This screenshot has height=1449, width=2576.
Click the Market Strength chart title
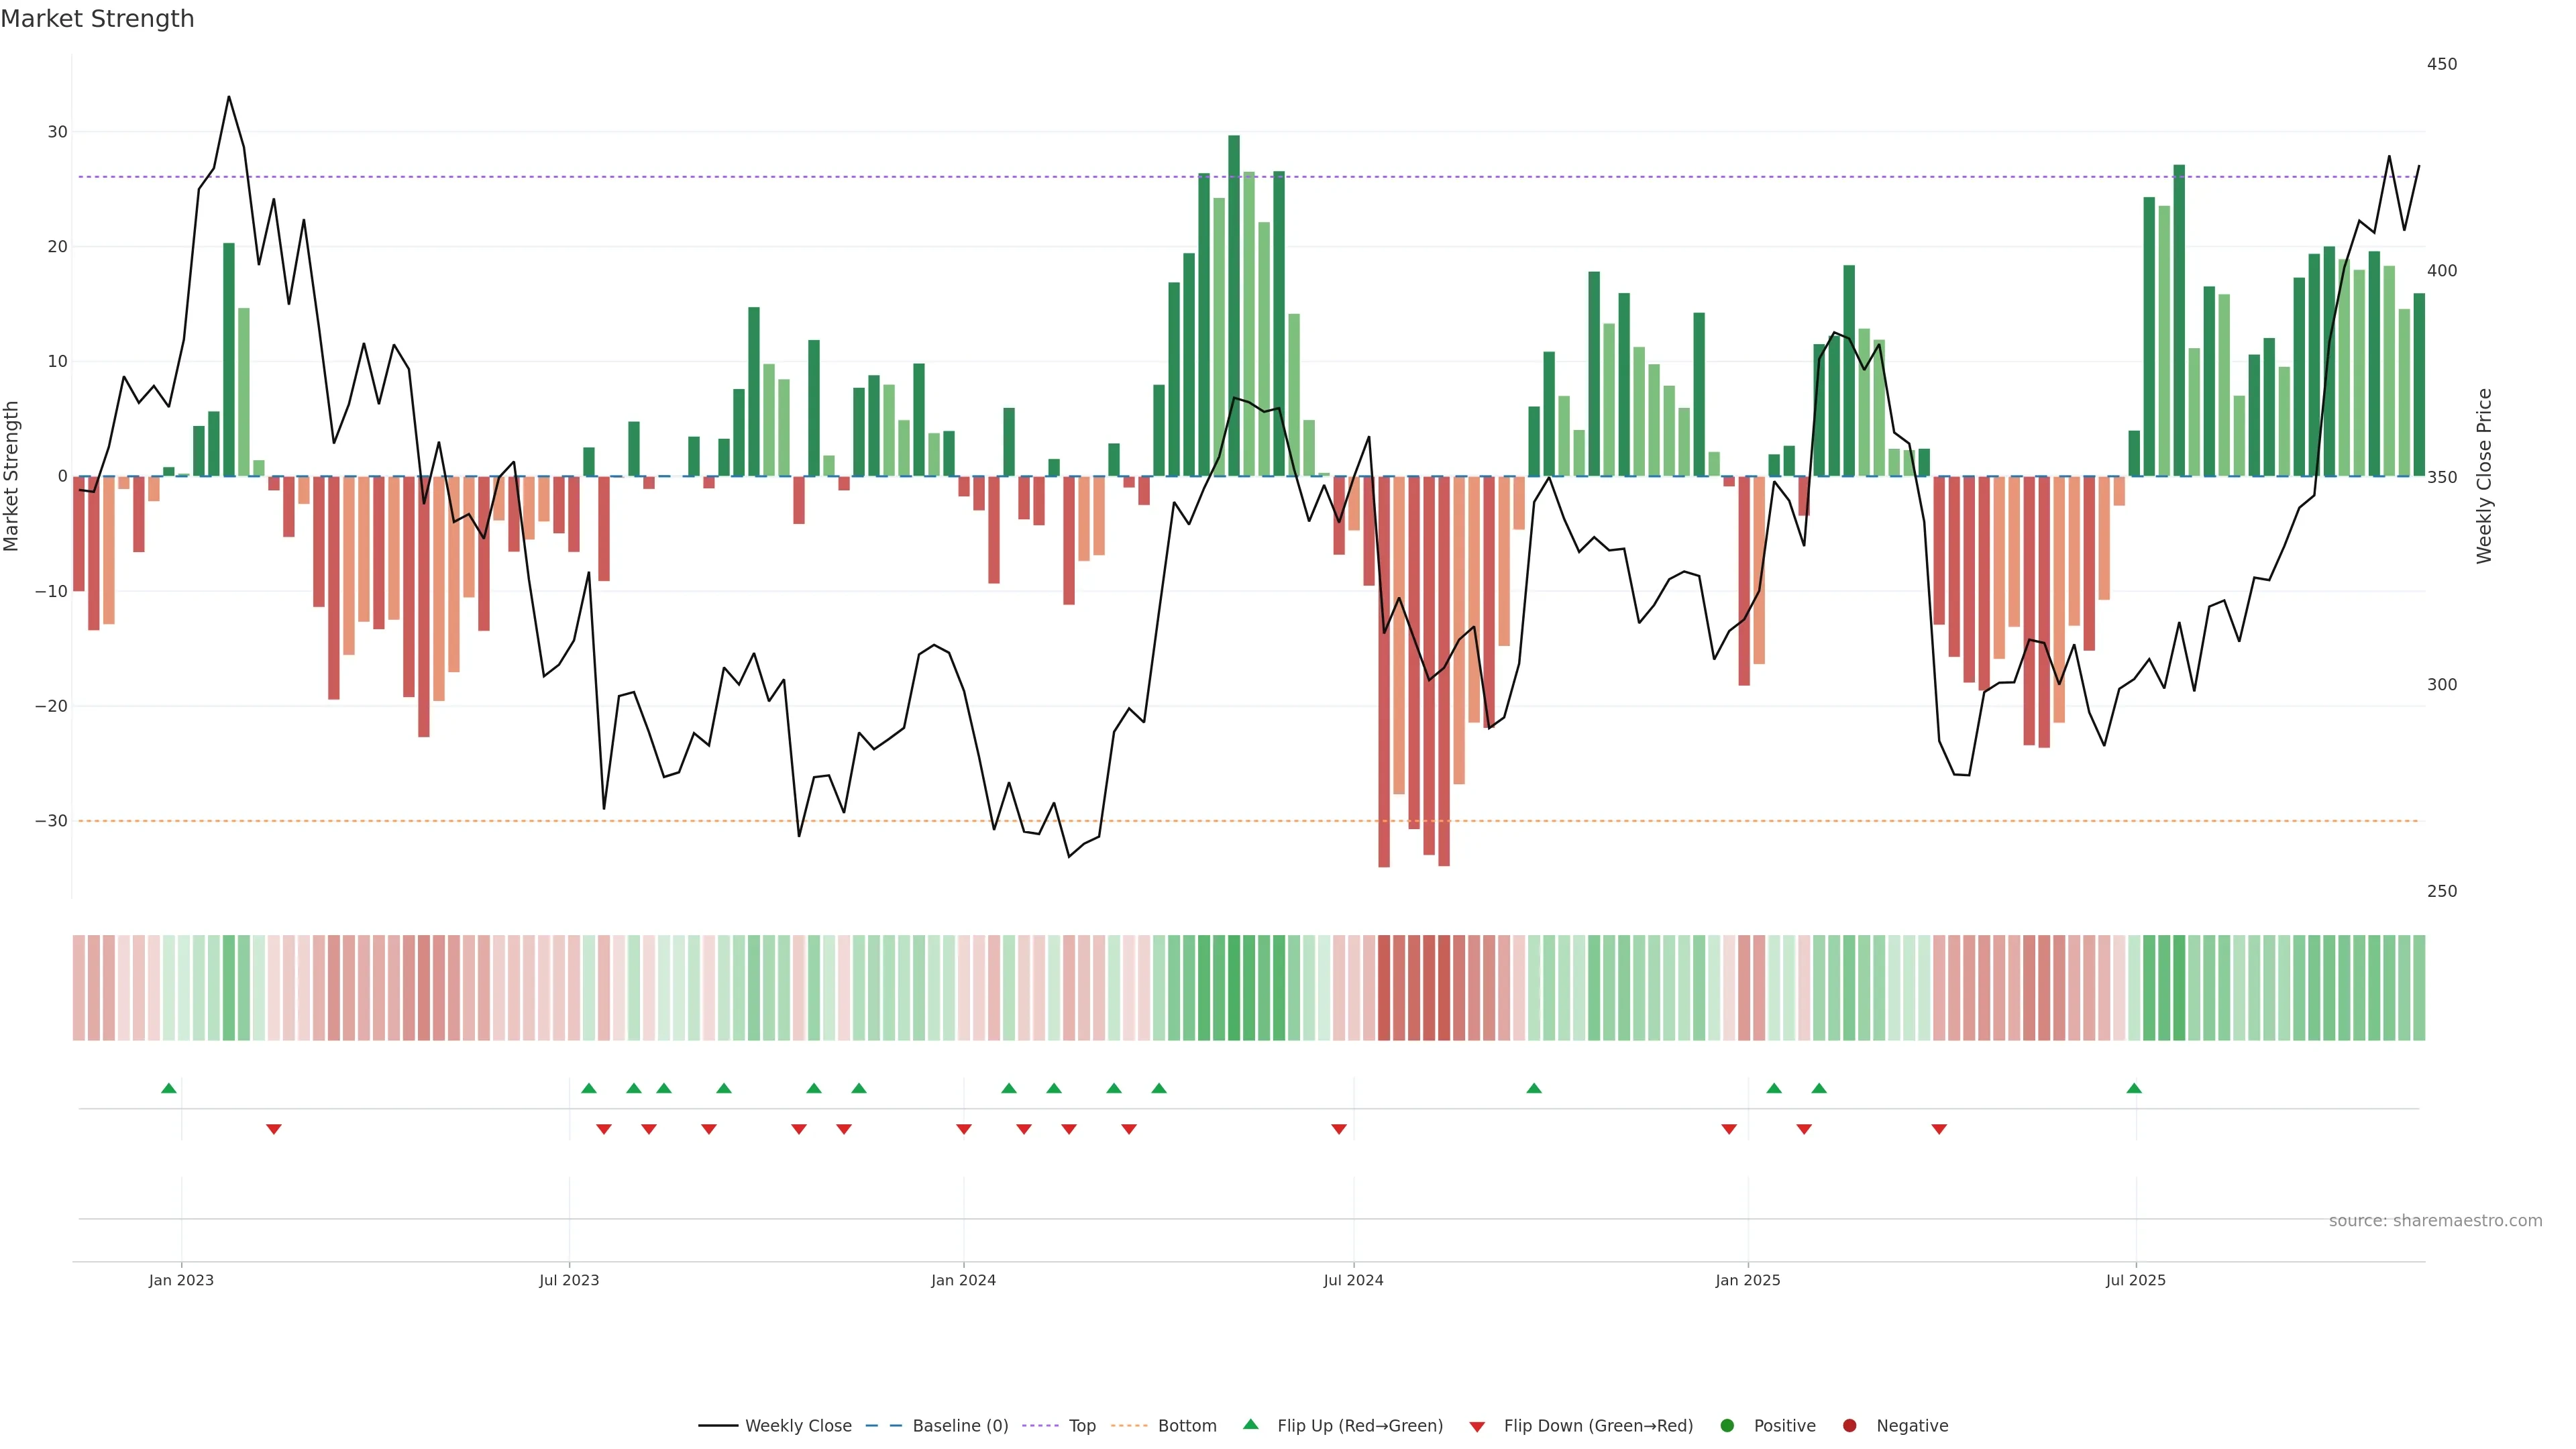pos(97,19)
